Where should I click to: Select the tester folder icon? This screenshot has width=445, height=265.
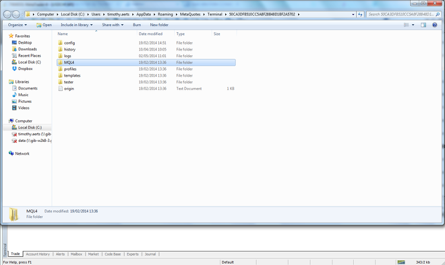tap(60, 82)
